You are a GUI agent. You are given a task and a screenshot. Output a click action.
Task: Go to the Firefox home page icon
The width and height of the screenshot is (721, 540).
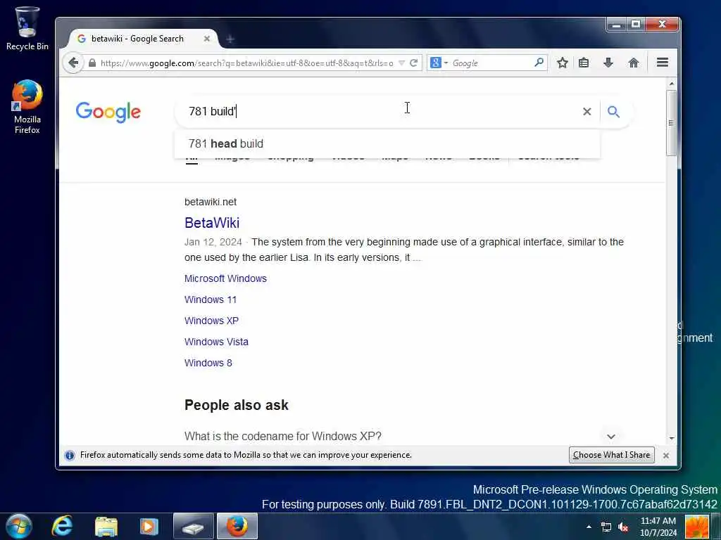(633, 63)
